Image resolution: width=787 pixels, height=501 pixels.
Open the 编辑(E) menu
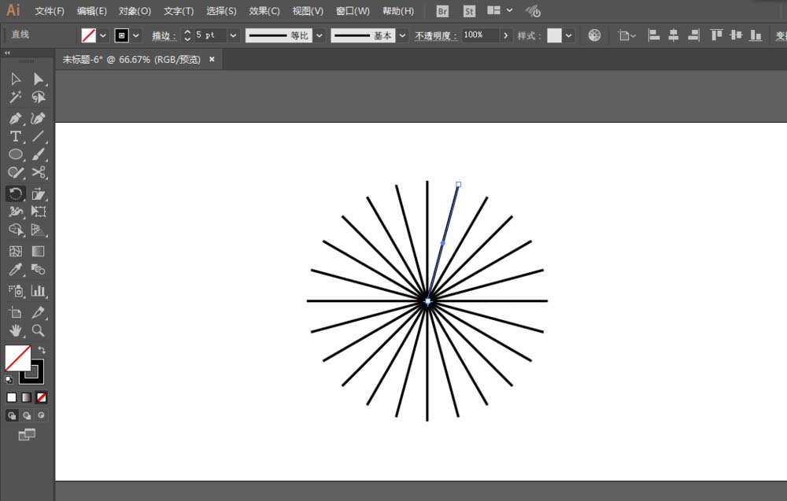(x=92, y=11)
